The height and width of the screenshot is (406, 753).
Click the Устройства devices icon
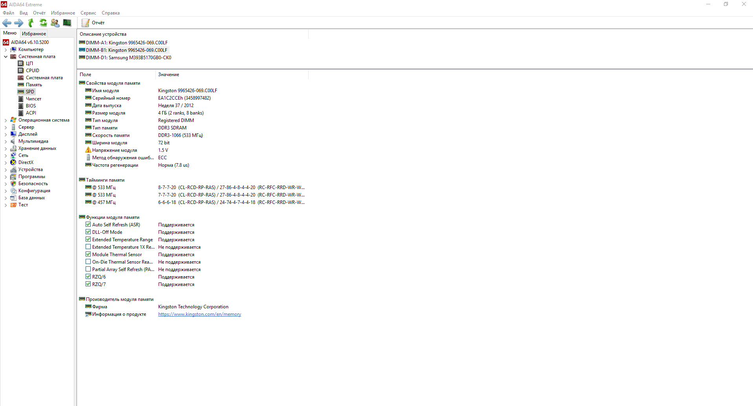coord(13,169)
